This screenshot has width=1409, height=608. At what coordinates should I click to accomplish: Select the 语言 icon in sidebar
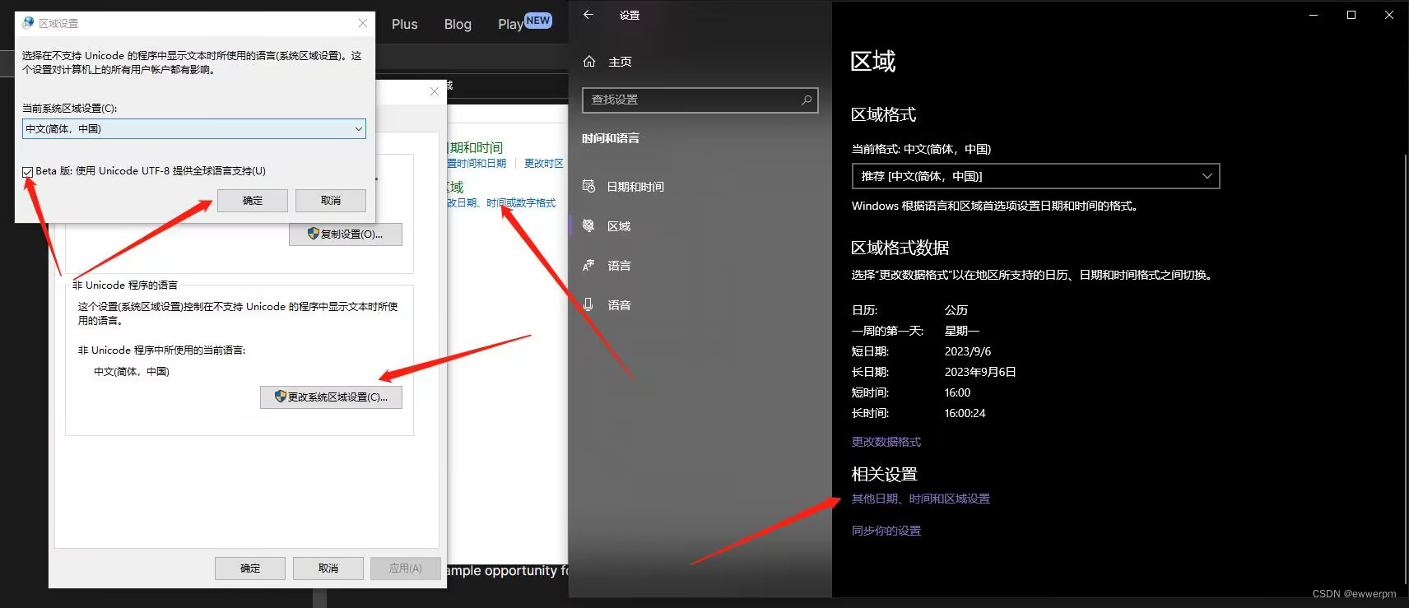pyautogui.click(x=588, y=265)
